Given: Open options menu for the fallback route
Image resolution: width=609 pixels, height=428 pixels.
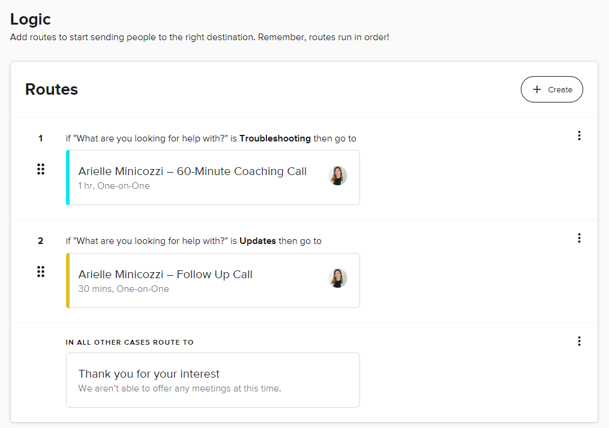Looking at the screenshot, I should click(579, 341).
